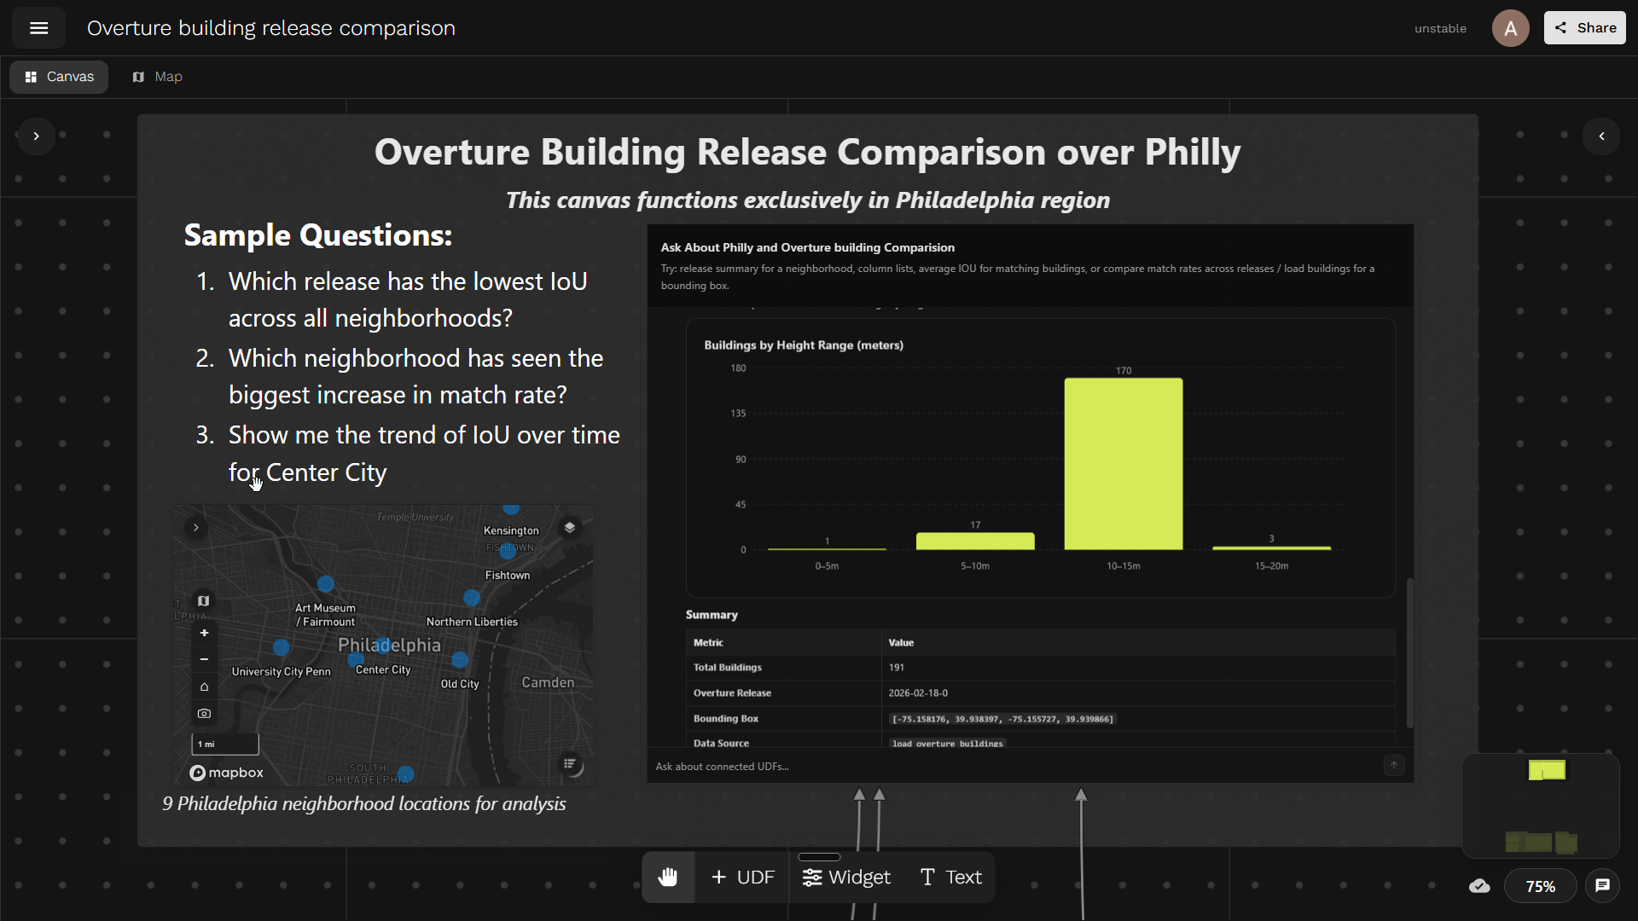Add a Widget from toolbar

pyautogui.click(x=846, y=878)
